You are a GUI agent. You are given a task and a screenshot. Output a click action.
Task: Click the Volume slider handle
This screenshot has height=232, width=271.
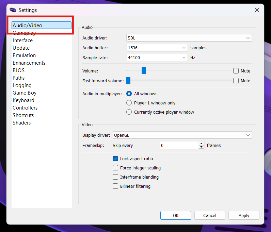click(144, 71)
